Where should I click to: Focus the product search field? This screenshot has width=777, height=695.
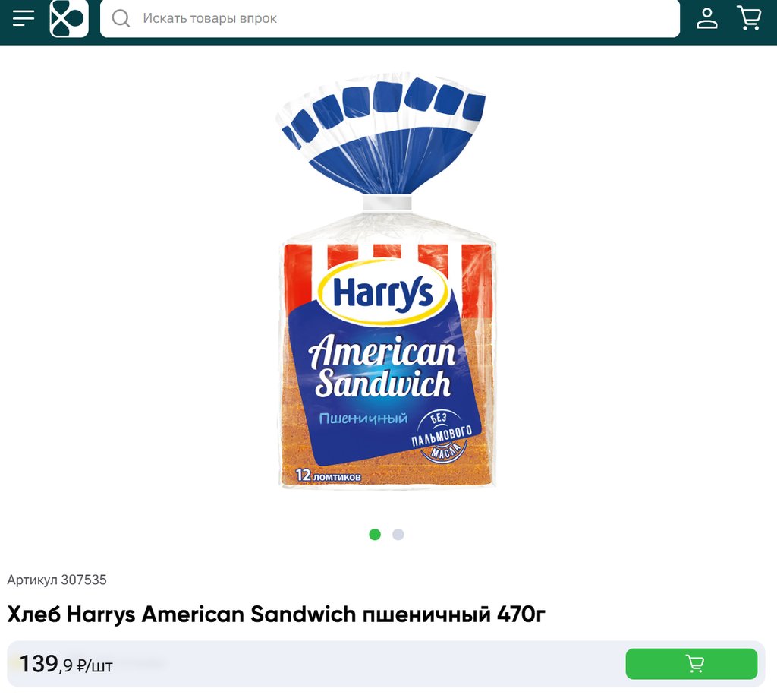tap(389, 18)
